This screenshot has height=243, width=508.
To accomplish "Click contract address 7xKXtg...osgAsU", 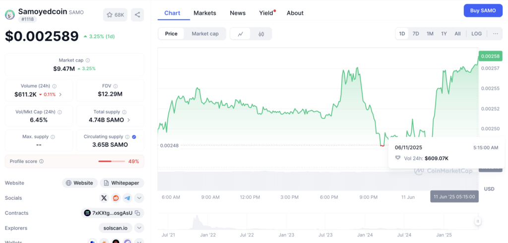I will 113,213.
